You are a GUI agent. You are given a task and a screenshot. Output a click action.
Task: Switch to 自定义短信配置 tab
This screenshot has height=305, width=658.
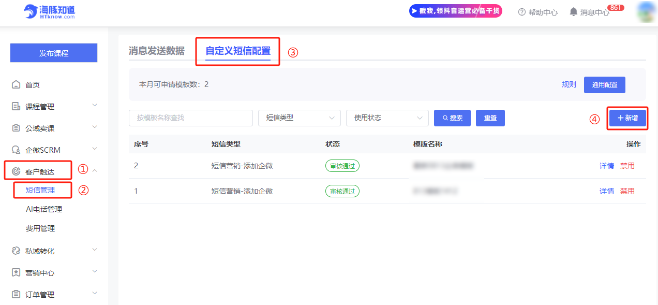tap(238, 51)
